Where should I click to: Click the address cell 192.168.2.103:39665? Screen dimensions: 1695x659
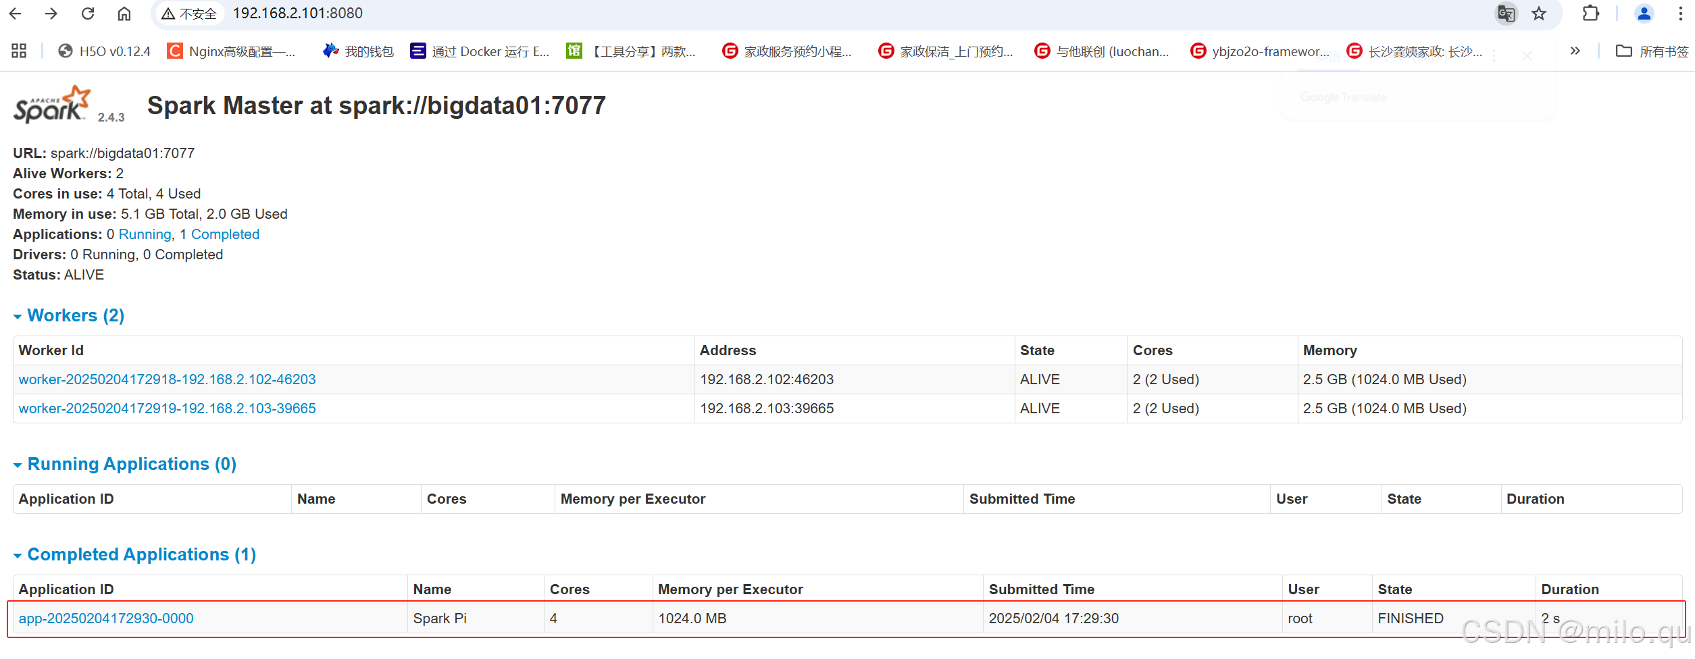(x=854, y=408)
